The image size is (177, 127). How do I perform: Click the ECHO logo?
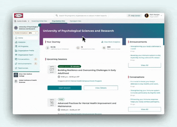pos(19,16)
